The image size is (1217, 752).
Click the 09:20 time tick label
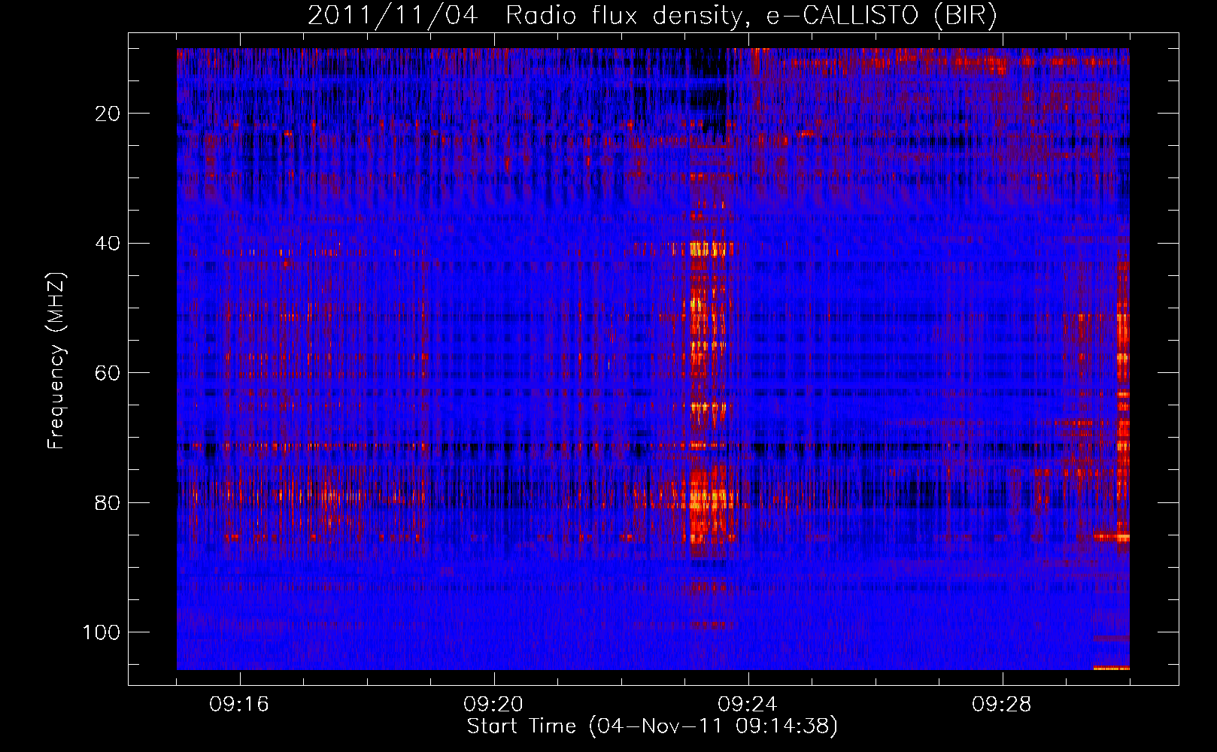[x=493, y=705]
